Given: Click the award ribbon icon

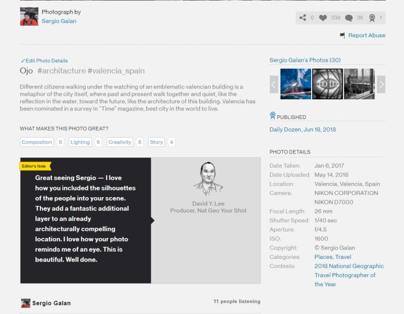Looking at the screenshot, I should click(372, 18).
